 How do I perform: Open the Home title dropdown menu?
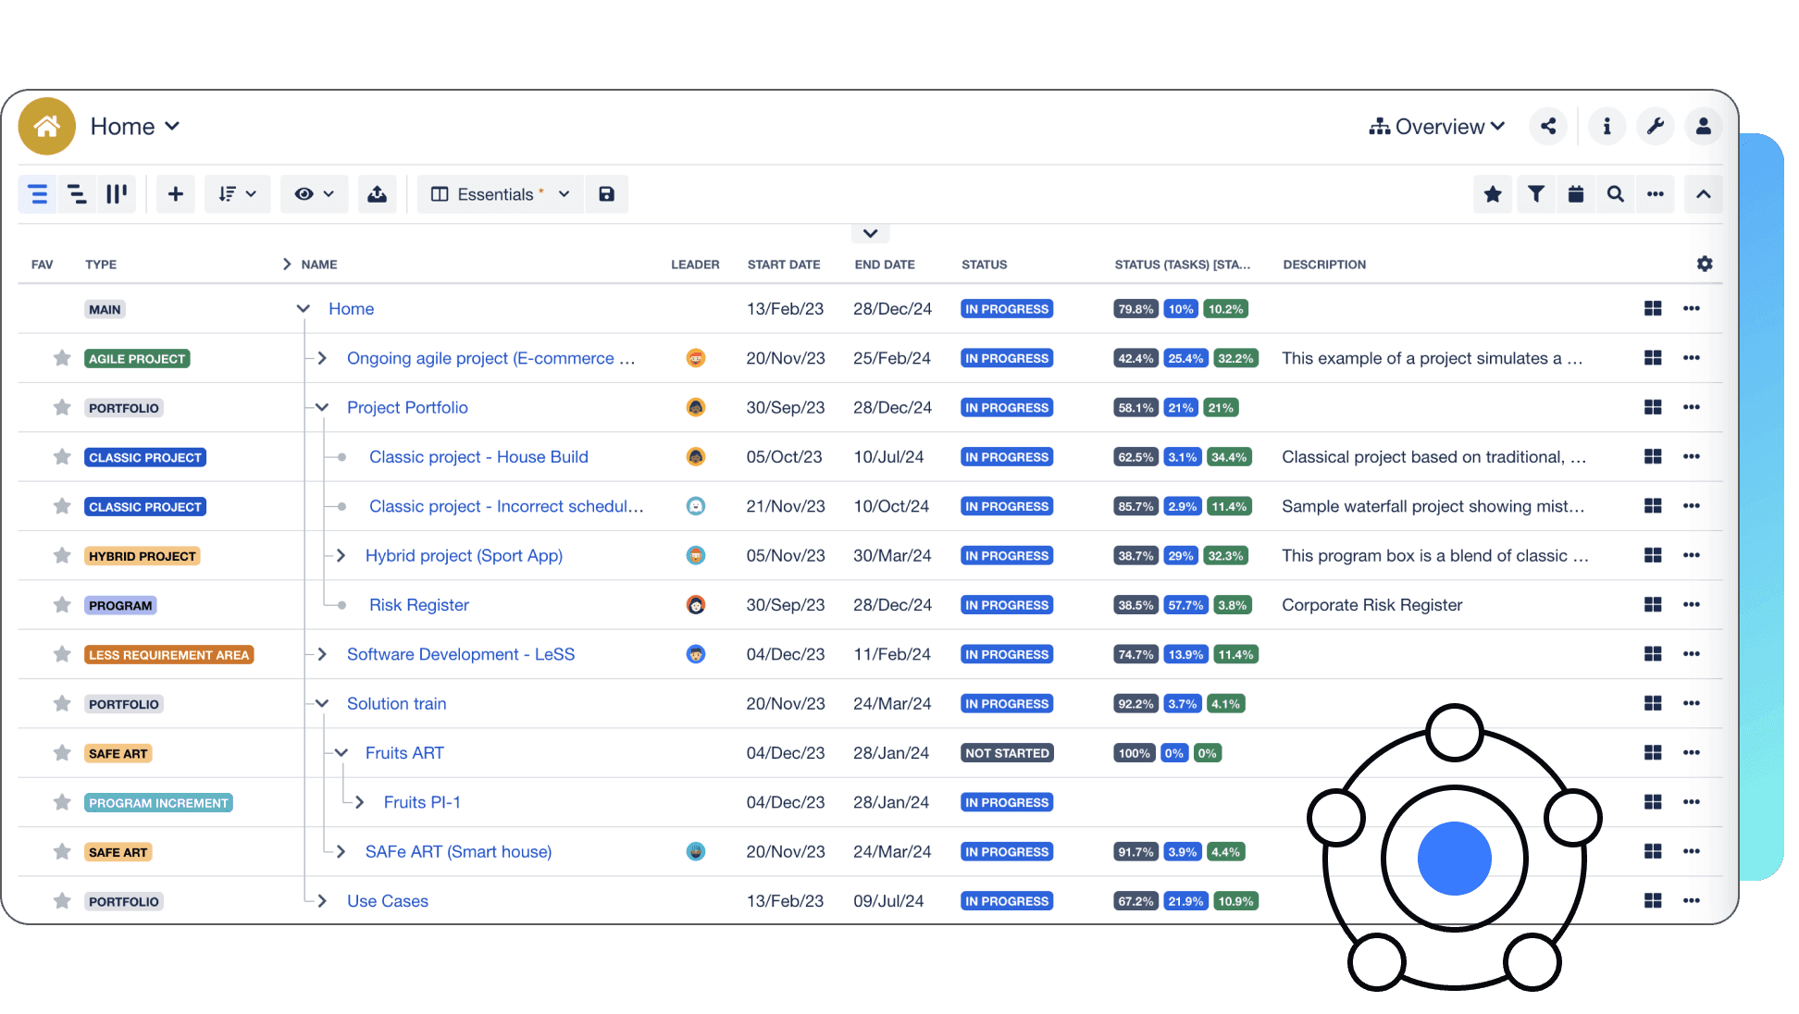pyautogui.click(x=135, y=127)
